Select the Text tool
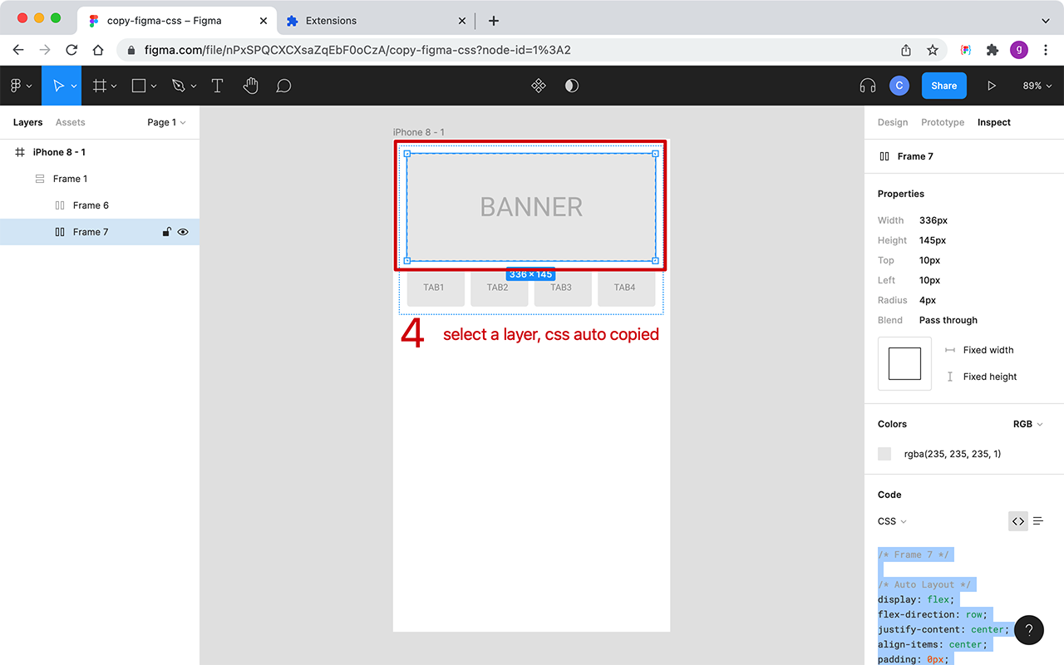This screenshot has width=1064, height=665. 217,85
